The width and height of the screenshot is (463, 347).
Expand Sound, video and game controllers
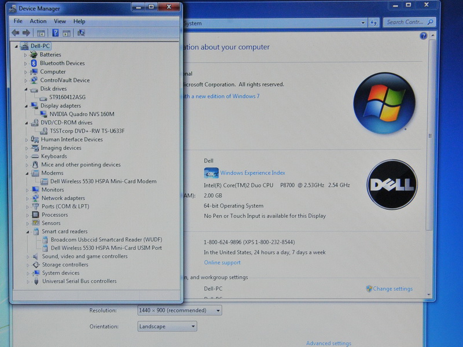click(x=28, y=257)
